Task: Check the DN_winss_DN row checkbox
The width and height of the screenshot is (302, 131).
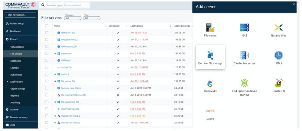Action: tap(47, 81)
